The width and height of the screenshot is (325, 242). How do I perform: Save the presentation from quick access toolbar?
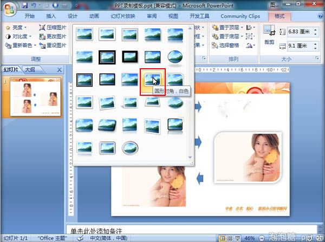coord(25,5)
